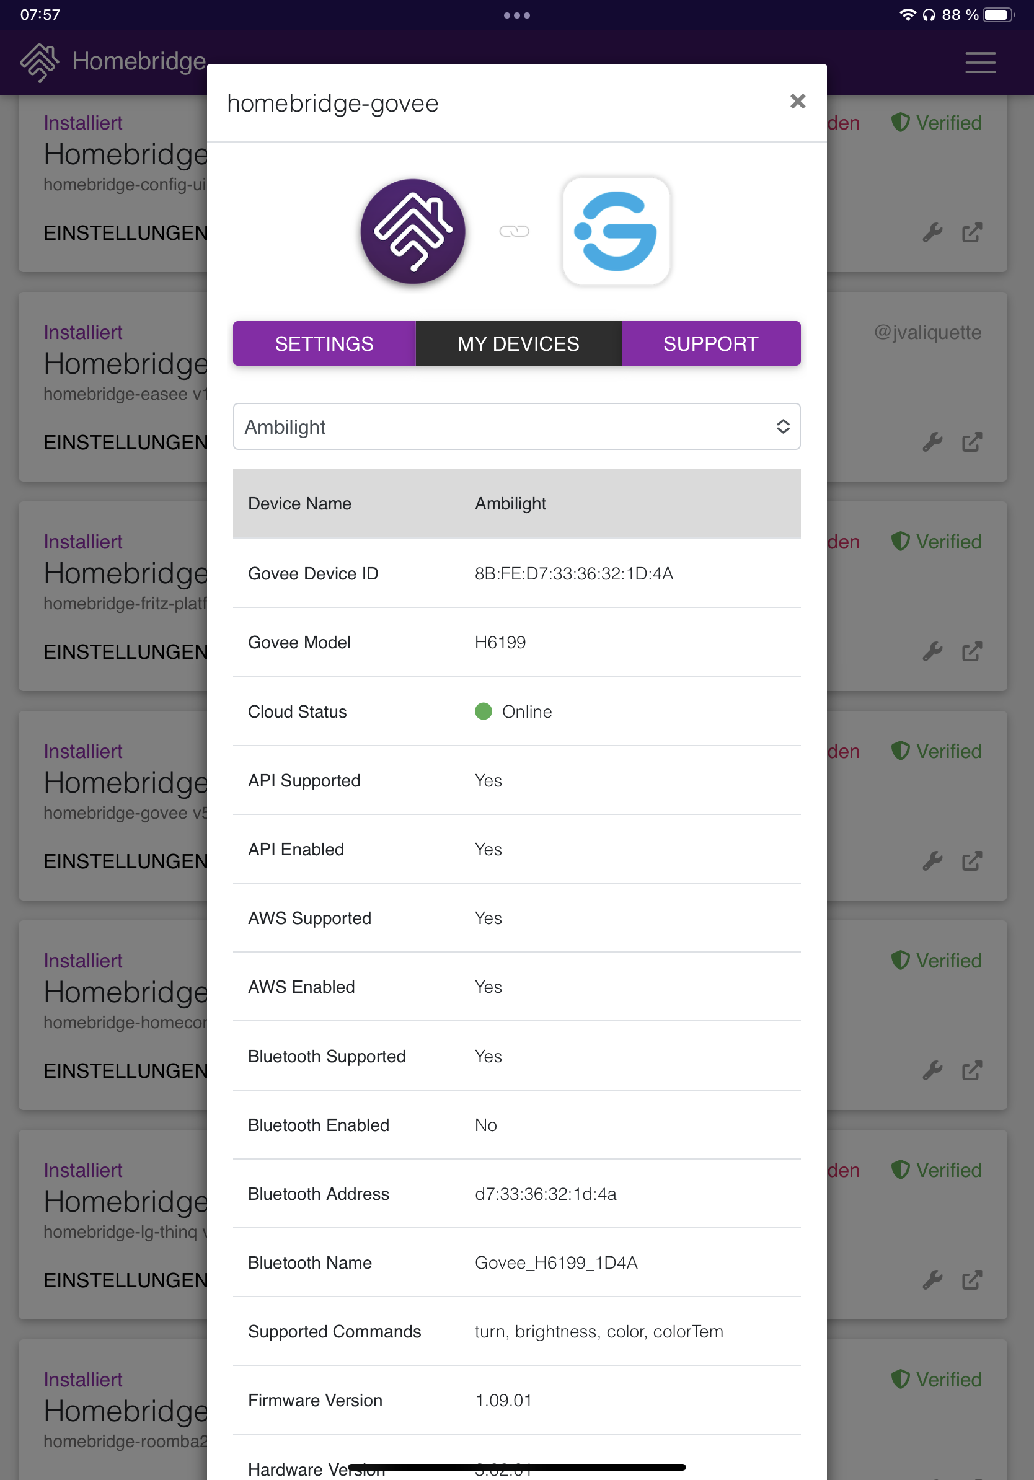Click the wrench icon beside the homebridge-govee card
1034x1480 pixels.
(933, 860)
